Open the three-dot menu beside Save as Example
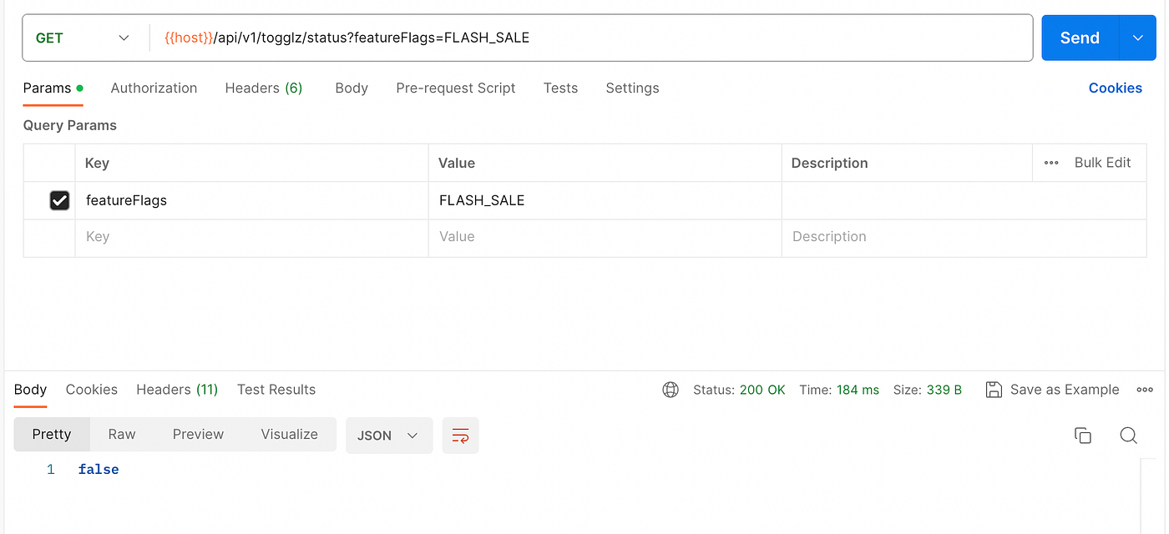1169x534 pixels. [1145, 390]
